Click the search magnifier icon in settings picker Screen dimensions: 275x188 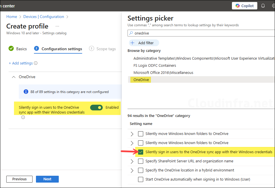pyautogui.click(x=131, y=33)
